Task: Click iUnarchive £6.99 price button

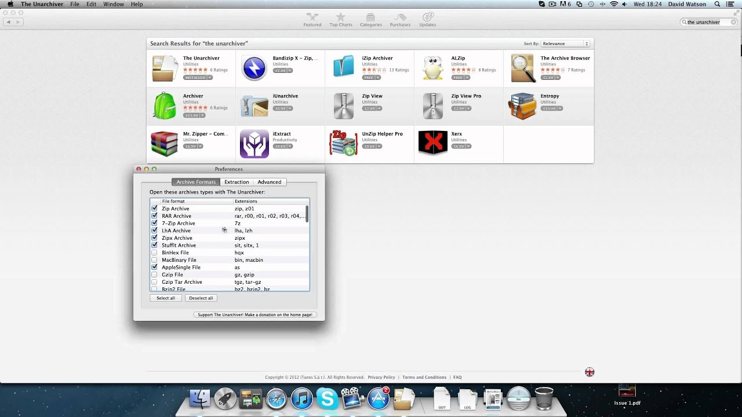Action: (283, 108)
